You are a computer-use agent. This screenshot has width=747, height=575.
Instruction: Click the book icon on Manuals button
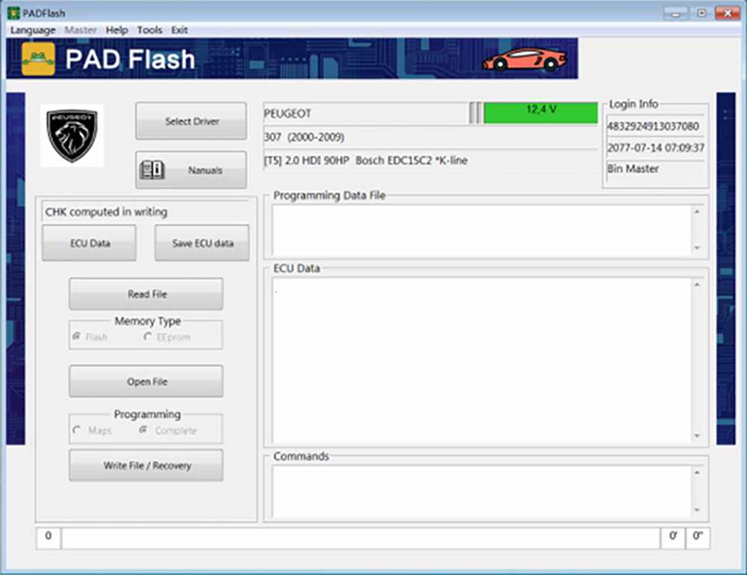click(152, 170)
